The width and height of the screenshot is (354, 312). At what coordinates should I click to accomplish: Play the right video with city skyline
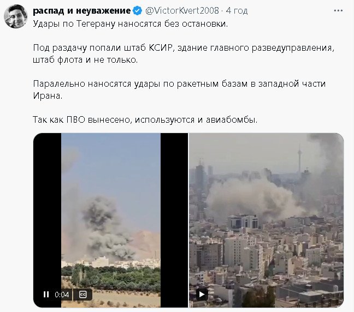202,294
